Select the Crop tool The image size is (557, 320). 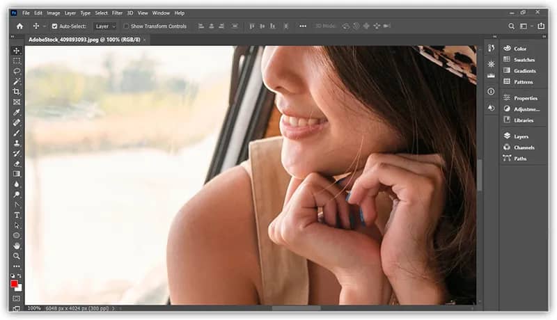point(16,92)
